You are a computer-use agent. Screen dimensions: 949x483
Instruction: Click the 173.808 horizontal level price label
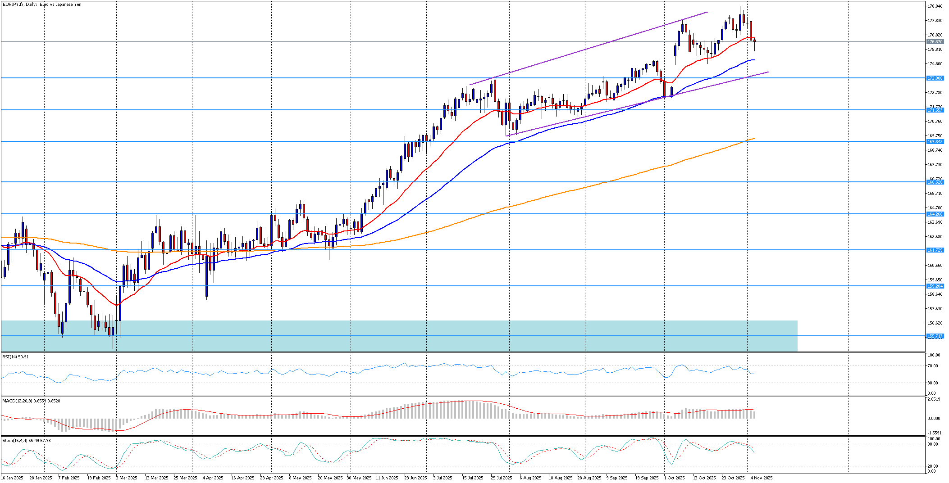tap(935, 78)
